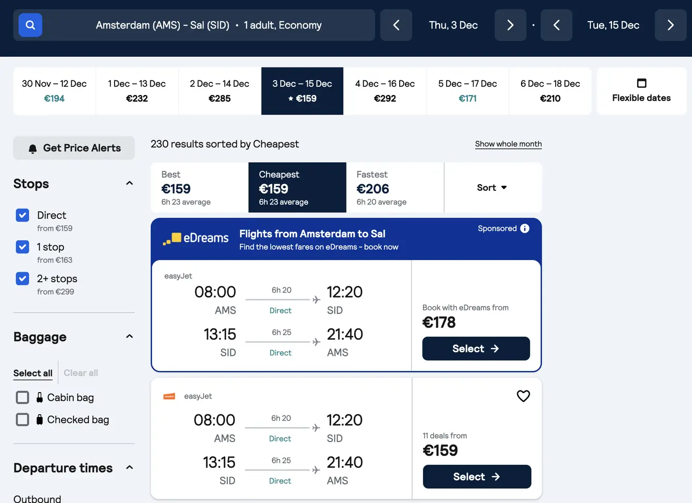Open Flexible dates option
Viewport: 692px width, 503px height.
pyautogui.click(x=641, y=91)
